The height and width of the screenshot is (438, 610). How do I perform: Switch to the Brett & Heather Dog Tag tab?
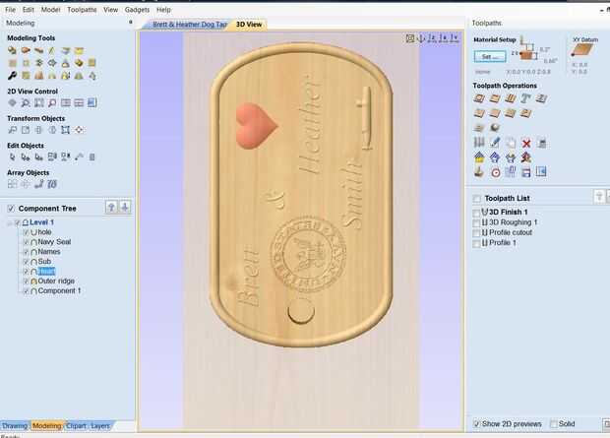(x=190, y=25)
